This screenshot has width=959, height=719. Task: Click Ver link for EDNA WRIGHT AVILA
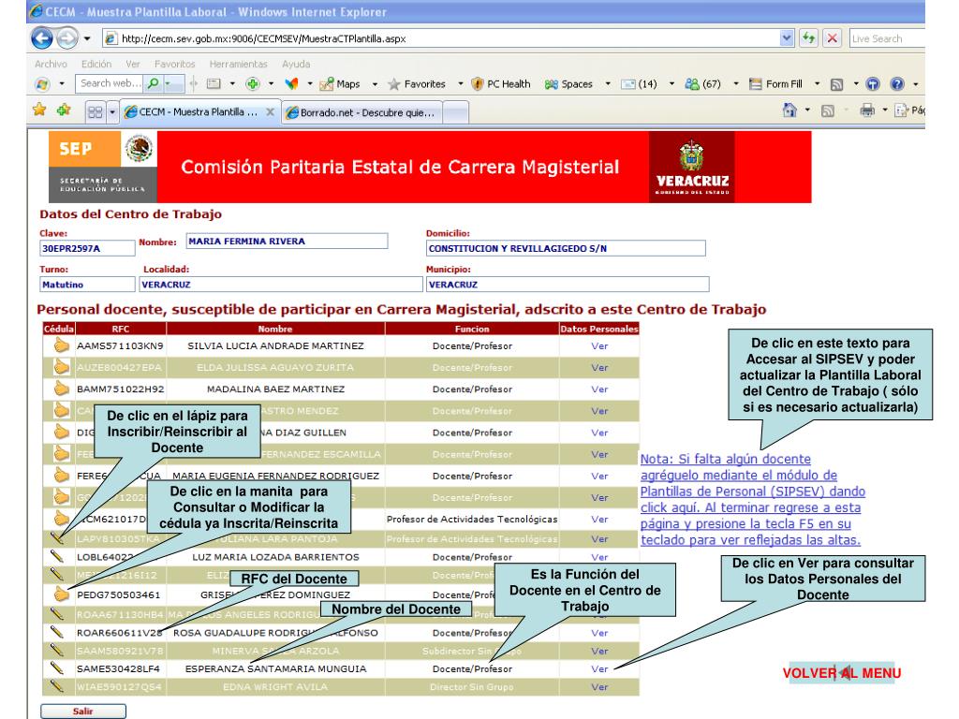click(599, 686)
